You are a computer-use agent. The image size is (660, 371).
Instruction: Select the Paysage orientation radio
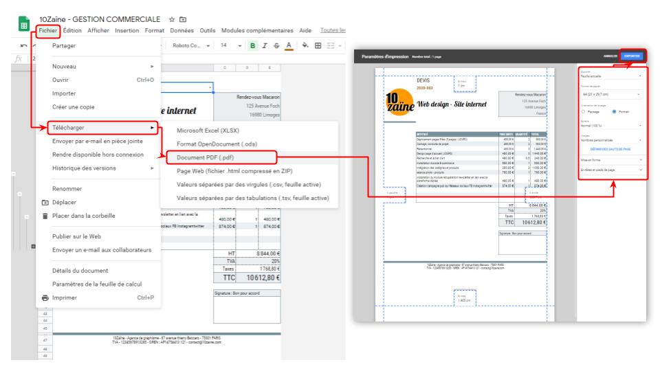coord(584,112)
